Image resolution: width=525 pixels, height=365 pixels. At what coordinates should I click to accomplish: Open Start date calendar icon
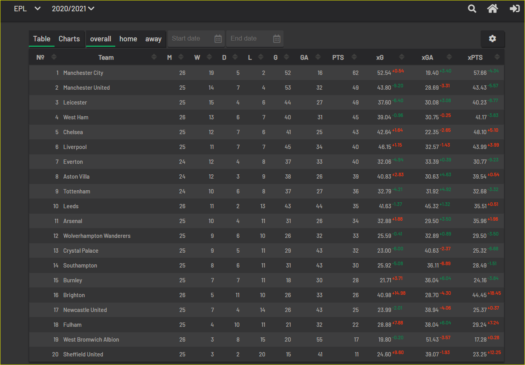[x=218, y=39]
